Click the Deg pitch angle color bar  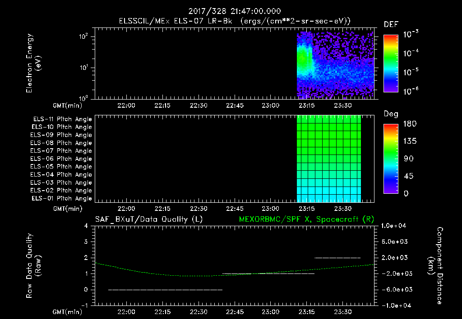point(391,159)
